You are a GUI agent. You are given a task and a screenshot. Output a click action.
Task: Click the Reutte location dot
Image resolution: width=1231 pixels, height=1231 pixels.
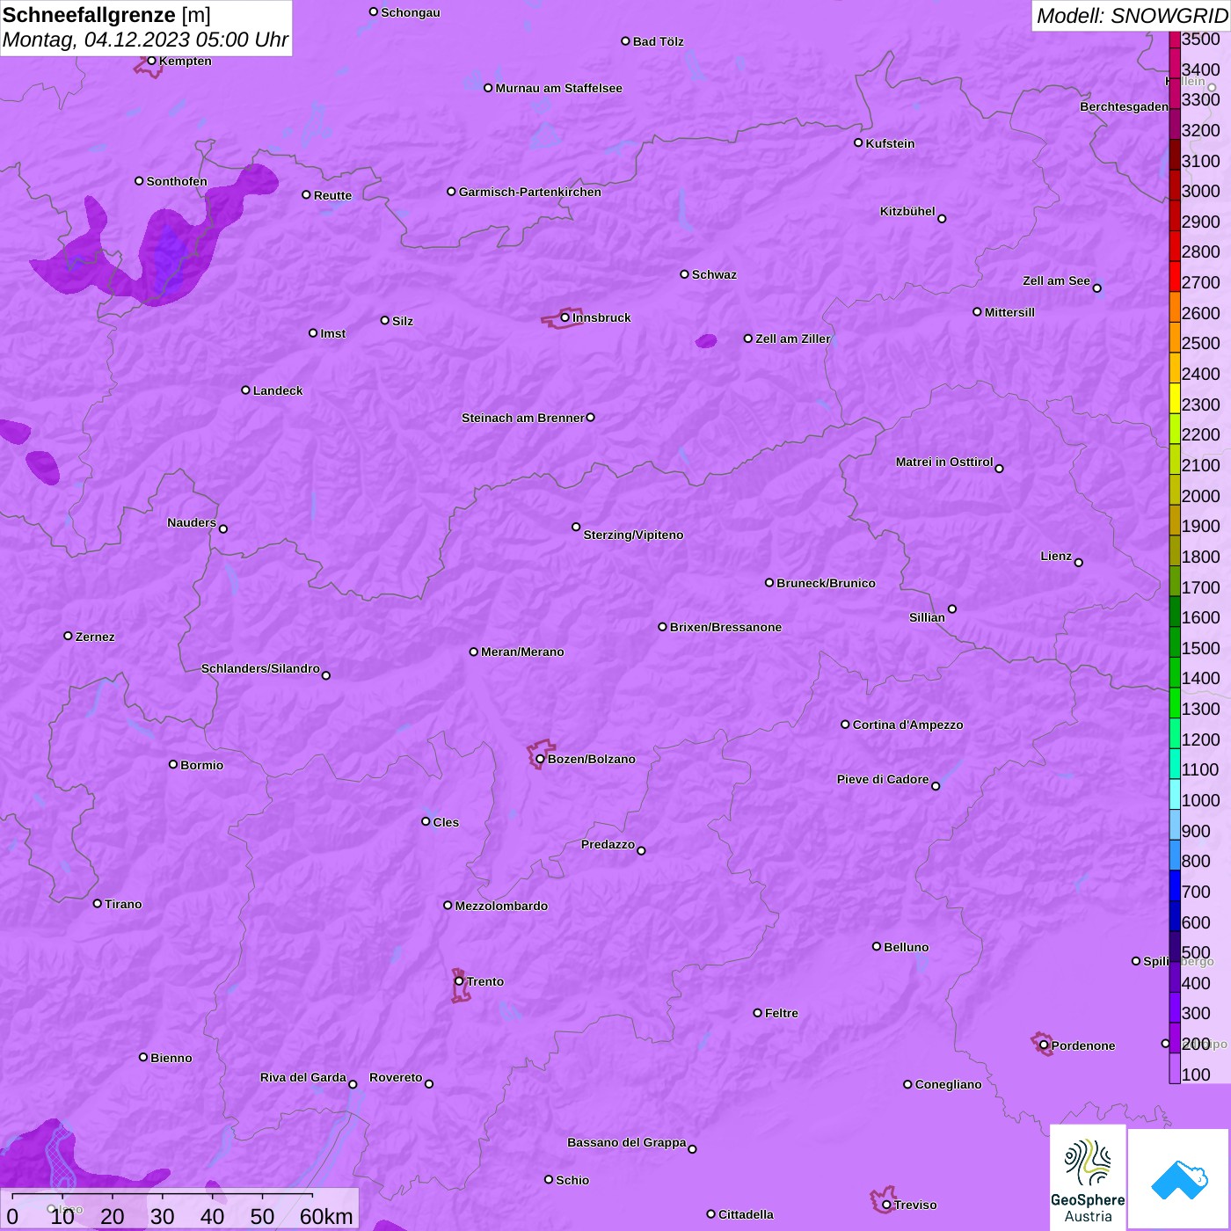click(x=306, y=194)
